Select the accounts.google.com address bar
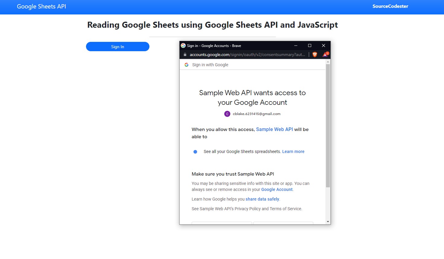The width and height of the screenshot is (444, 259). [x=248, y=55]
